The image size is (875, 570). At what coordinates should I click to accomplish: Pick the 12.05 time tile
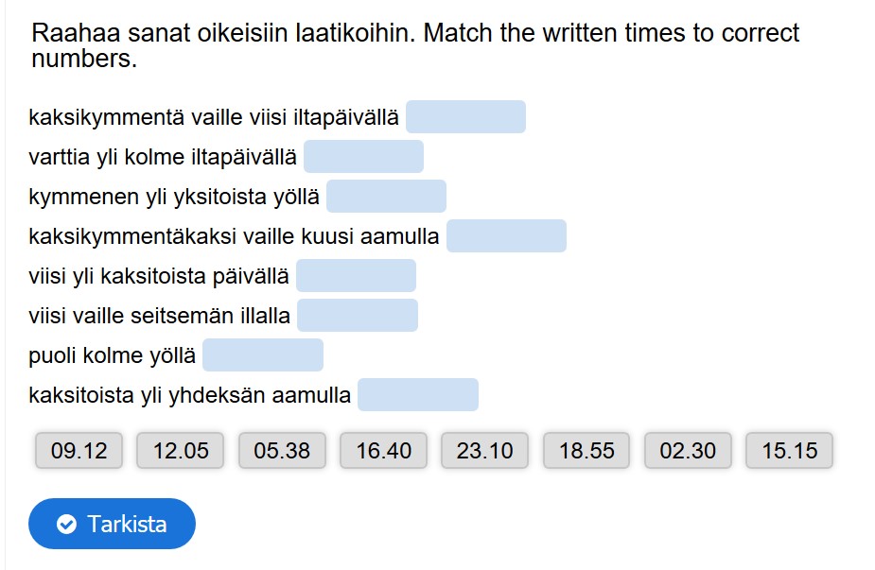pyautogui.click(x=181, y=451)
